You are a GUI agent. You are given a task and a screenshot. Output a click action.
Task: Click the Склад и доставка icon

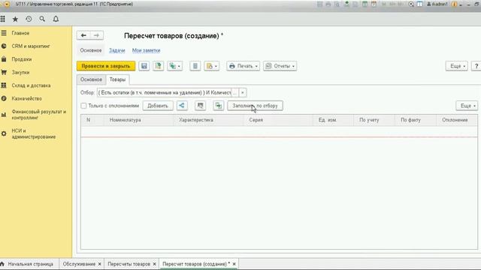coord(4,85)
